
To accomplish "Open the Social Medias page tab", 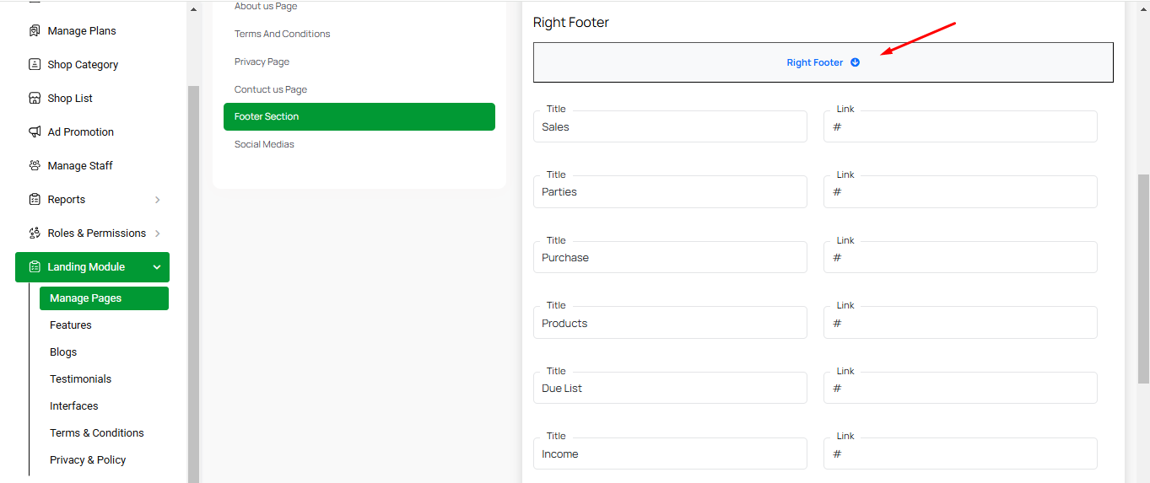I will pyautogui.click(x=264, y=144).
